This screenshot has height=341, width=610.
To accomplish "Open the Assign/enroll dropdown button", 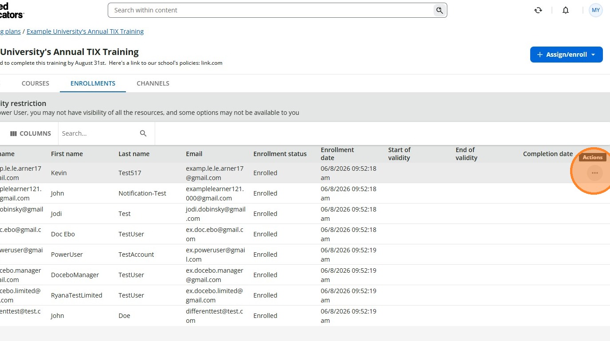I will 566,55.
